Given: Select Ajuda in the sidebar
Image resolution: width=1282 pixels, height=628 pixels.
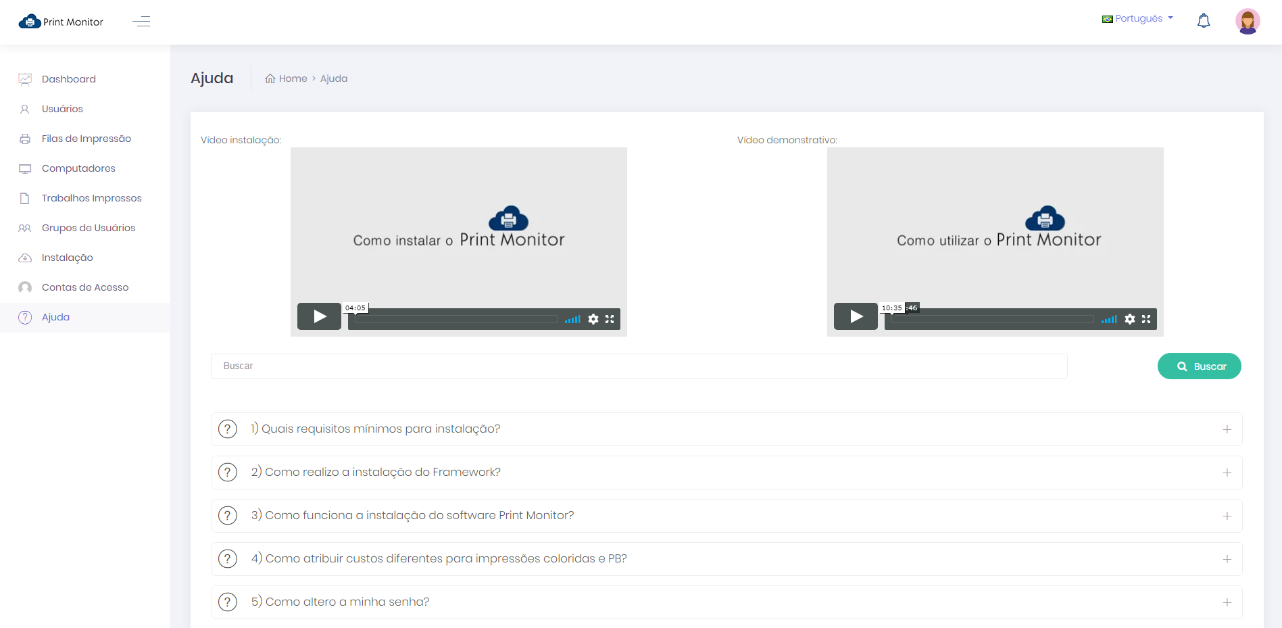Looking at the screenshot, I should (x=85, y=317).
